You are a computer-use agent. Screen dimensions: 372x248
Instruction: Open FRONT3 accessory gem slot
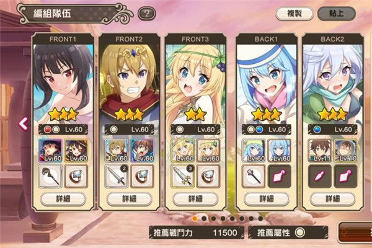208,176
